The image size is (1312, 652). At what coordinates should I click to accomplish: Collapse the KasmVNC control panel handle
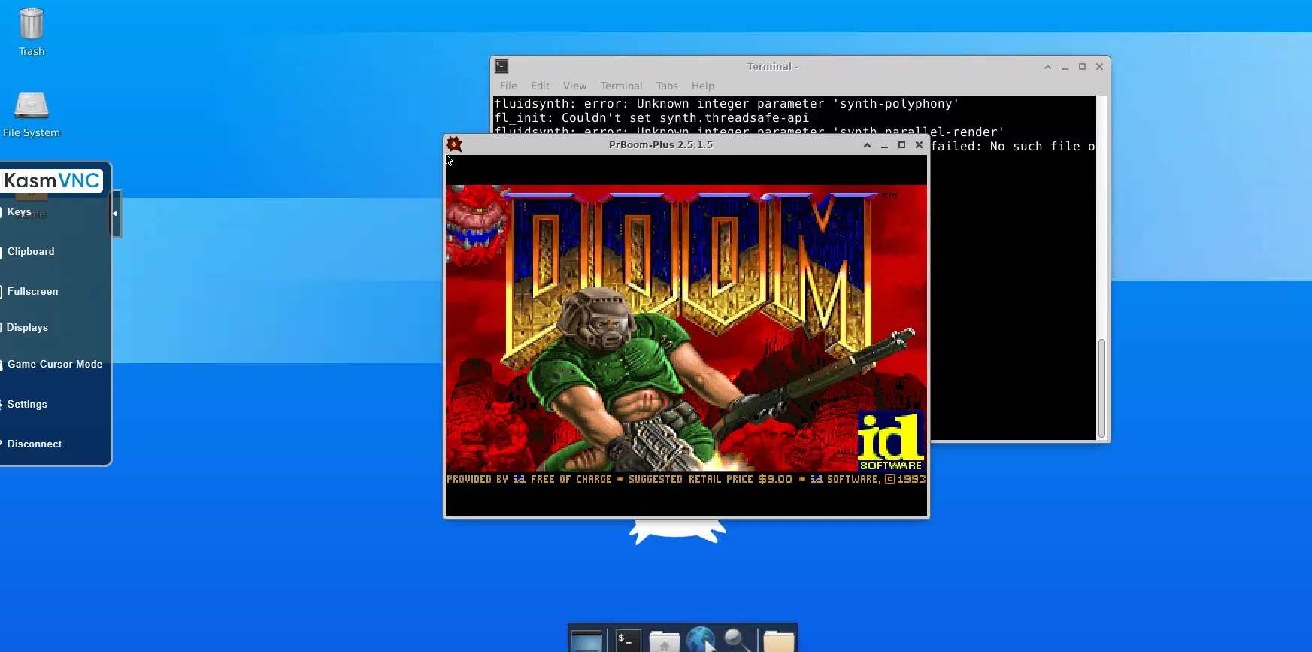pyautogui.click(x=115, y=214)
